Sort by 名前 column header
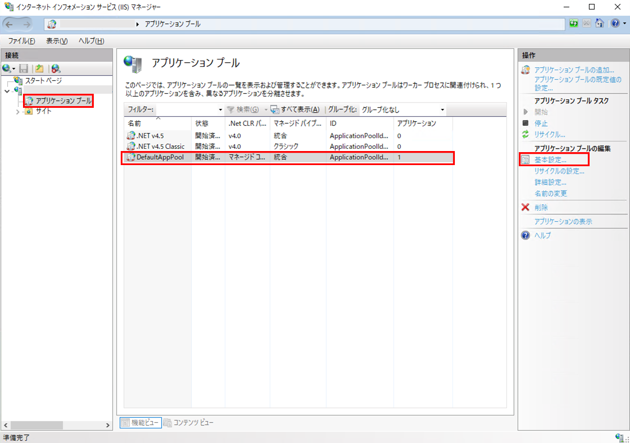Image resolution: width=630 pixels, height=443 pixels. click(x=158, y=124)
